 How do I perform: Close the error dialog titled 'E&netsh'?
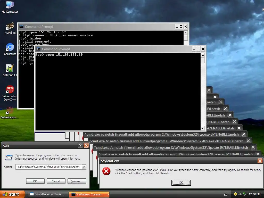coord(225,109)
